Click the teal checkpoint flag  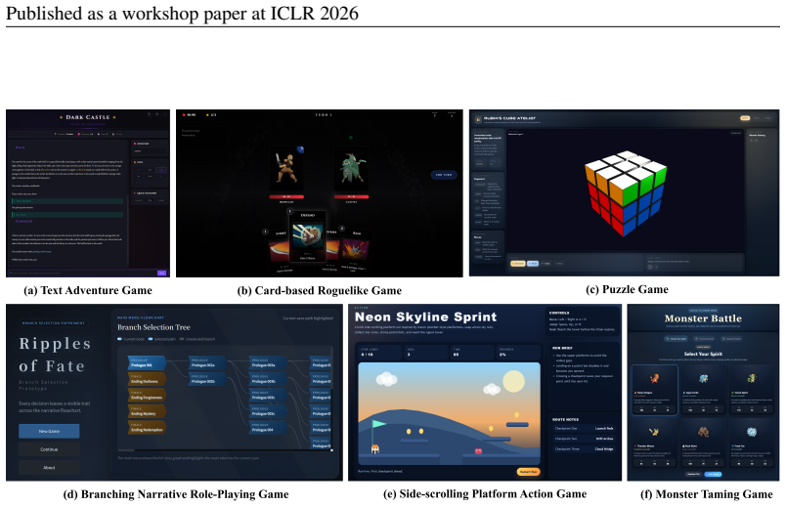tap(377, 426)
